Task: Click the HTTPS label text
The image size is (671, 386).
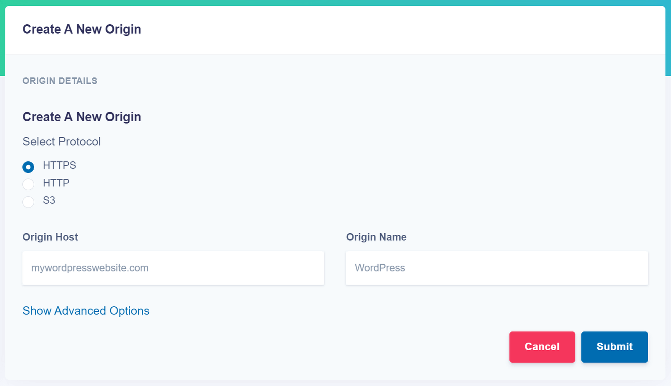Action: tap(59, 165)
